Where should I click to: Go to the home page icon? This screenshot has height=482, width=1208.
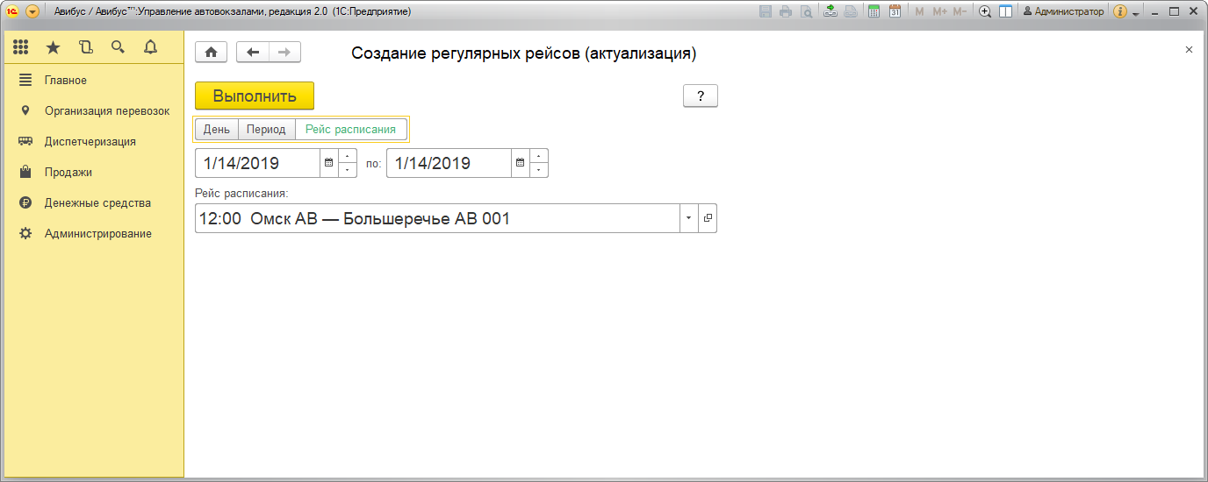(x=211, y=53)
